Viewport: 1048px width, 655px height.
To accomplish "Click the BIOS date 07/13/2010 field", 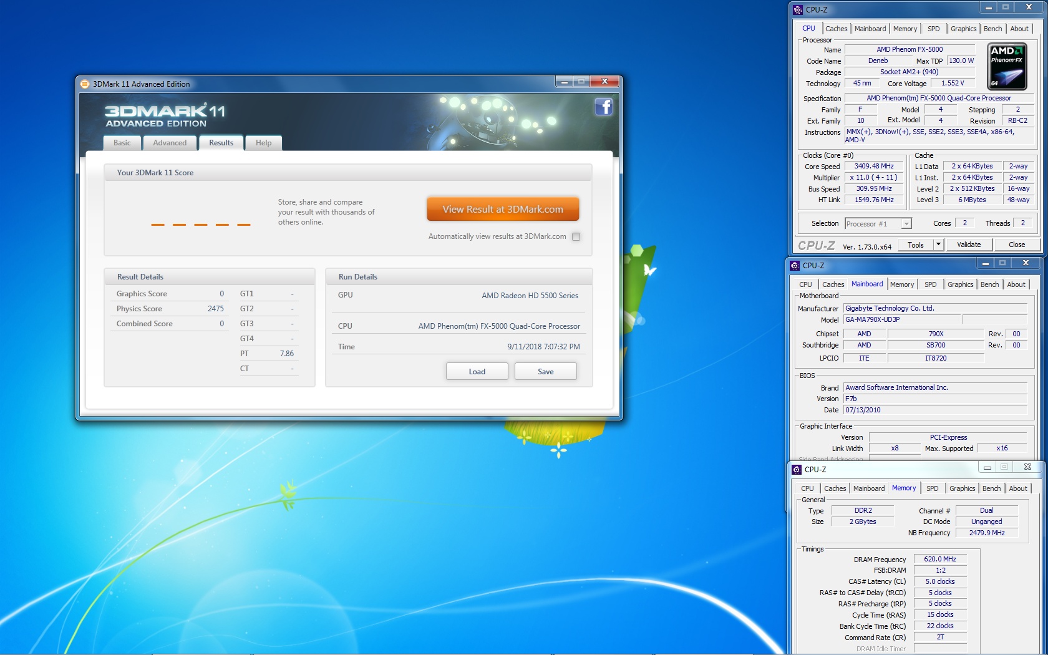I will [935, 410].
